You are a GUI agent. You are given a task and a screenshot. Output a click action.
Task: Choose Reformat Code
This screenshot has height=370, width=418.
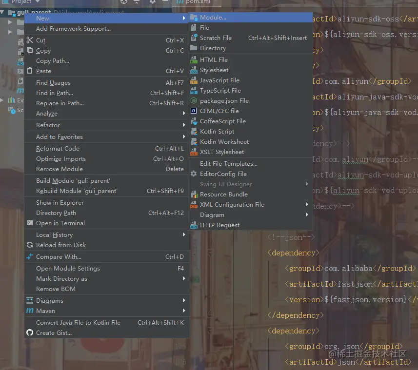coord(107,149)
